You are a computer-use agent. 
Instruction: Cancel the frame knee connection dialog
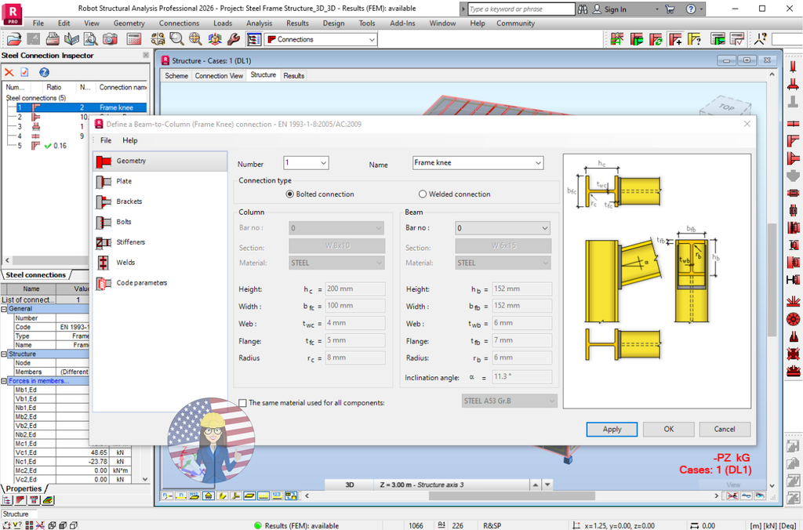[725, 429]
